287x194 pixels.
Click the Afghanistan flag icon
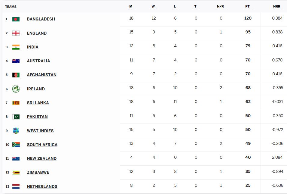16,75
